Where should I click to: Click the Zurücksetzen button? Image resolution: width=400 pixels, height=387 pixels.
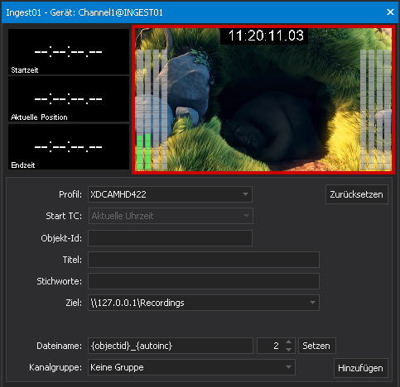click(357, 194)
